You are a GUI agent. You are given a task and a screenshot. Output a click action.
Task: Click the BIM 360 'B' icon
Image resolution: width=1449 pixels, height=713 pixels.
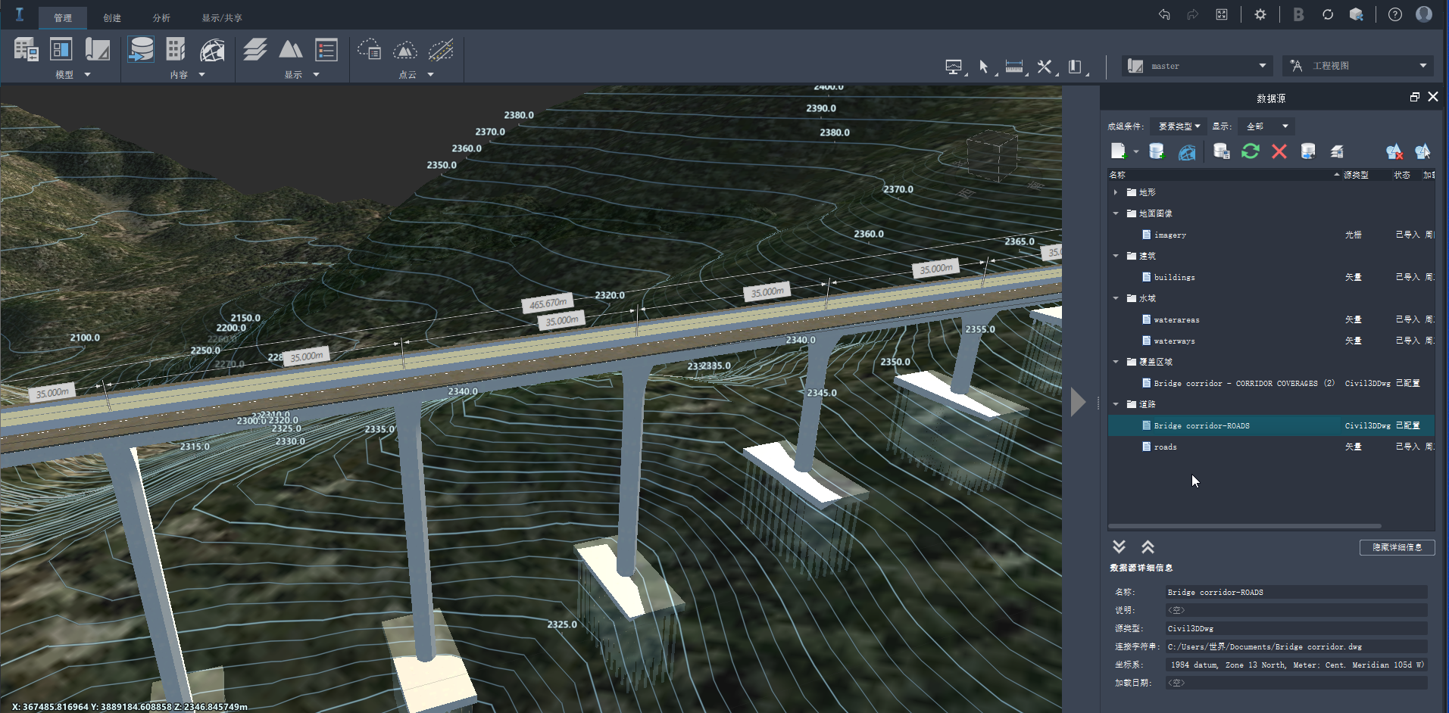[1299, 14]
